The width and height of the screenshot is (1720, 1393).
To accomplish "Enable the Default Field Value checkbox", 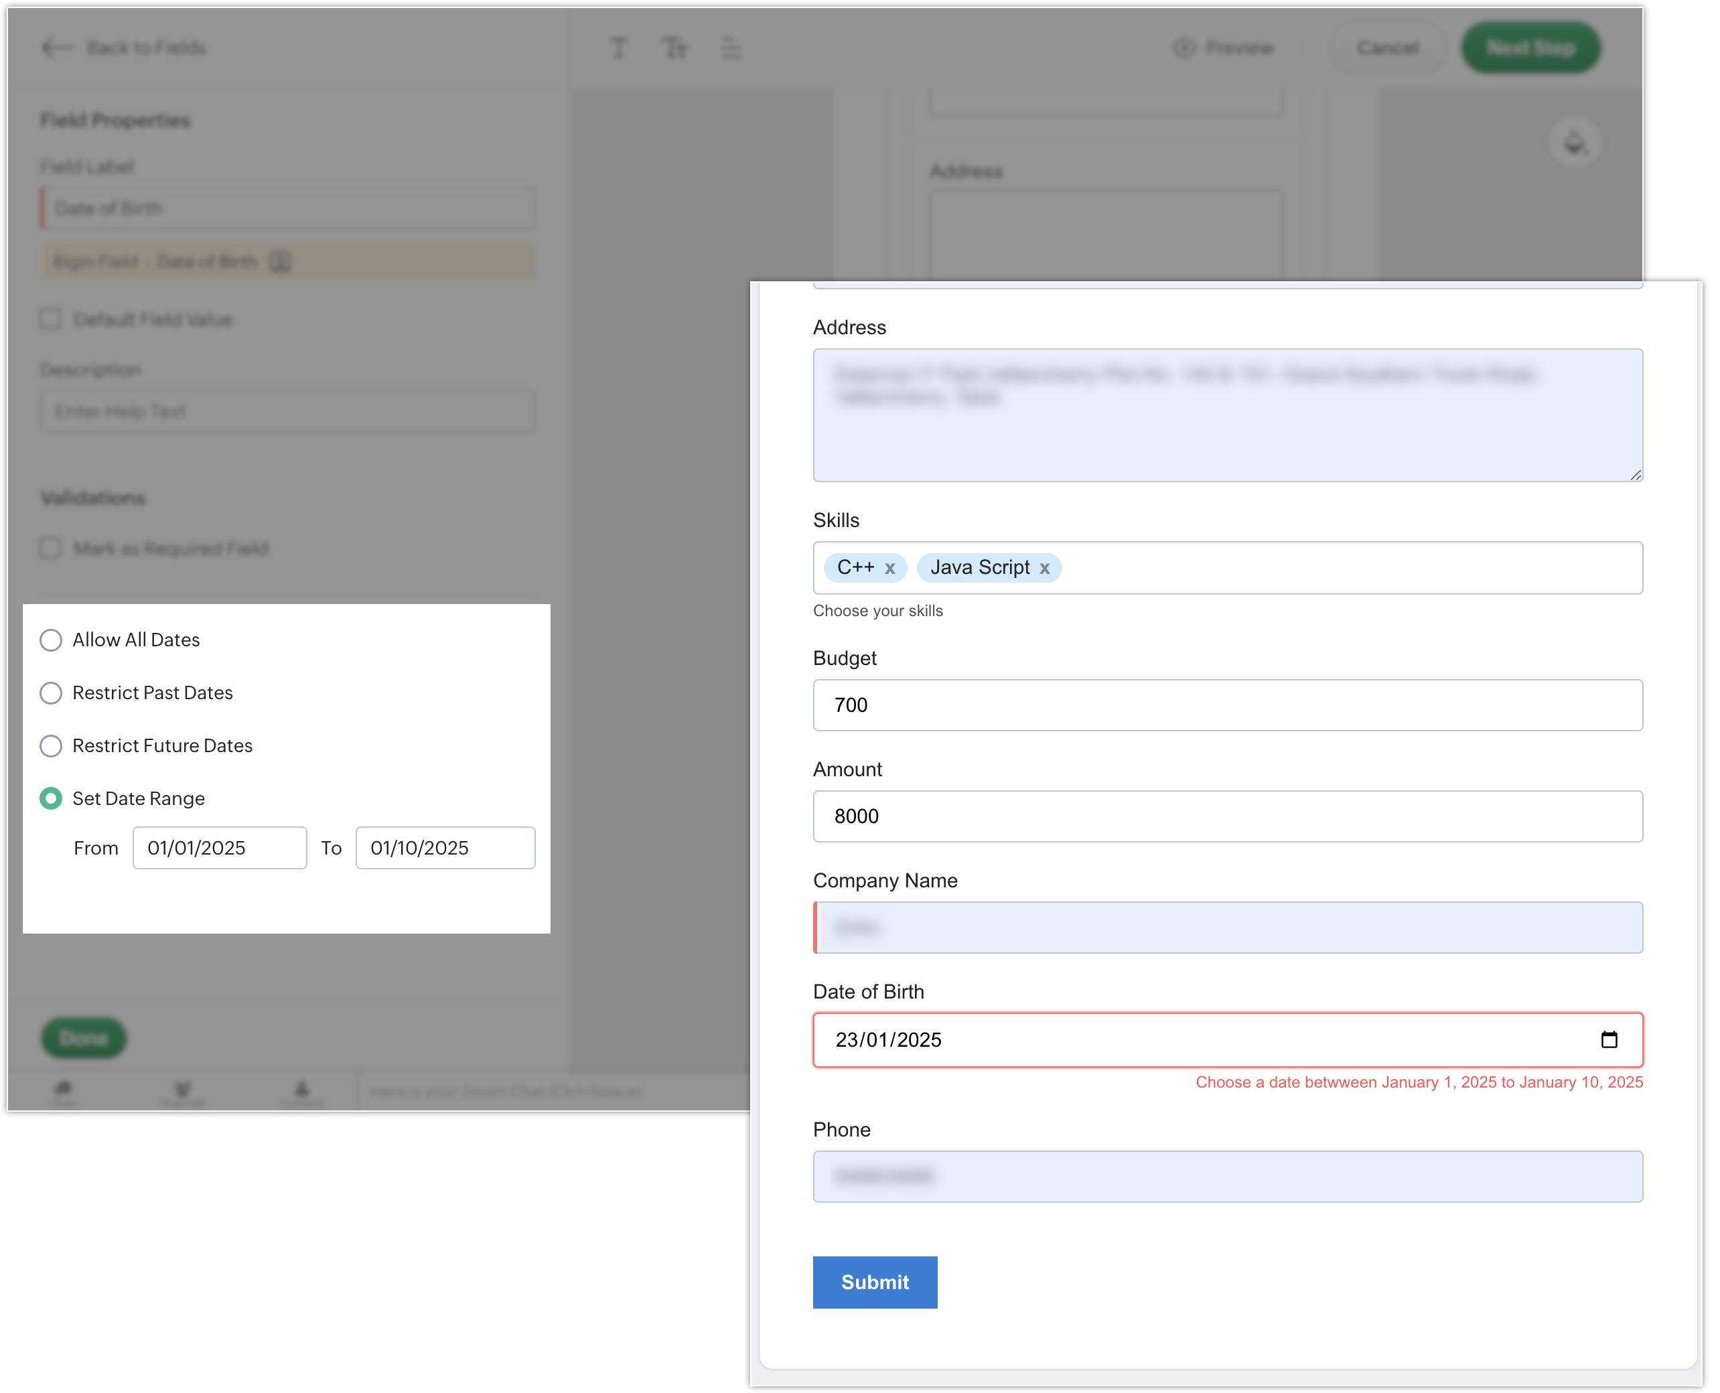I will pos(50,319).
